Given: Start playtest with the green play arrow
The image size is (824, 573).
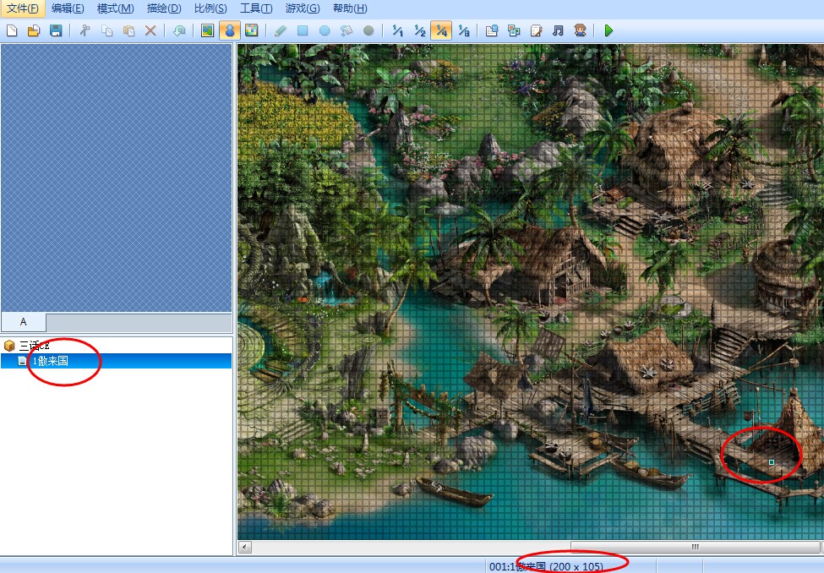Looking at the screenshot, I should coord(608,30).
